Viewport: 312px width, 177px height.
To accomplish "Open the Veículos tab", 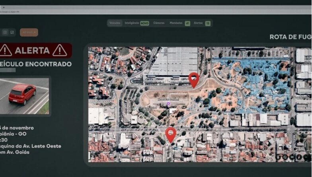I will point(115,23).
